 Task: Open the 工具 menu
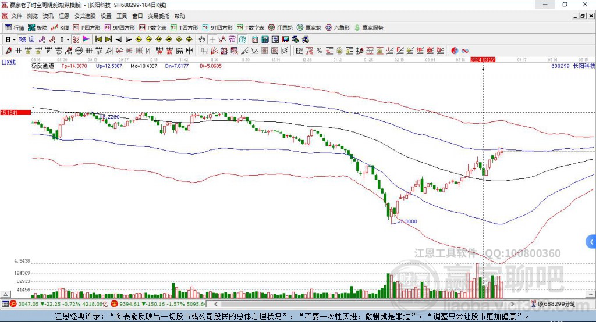(122, 16)
